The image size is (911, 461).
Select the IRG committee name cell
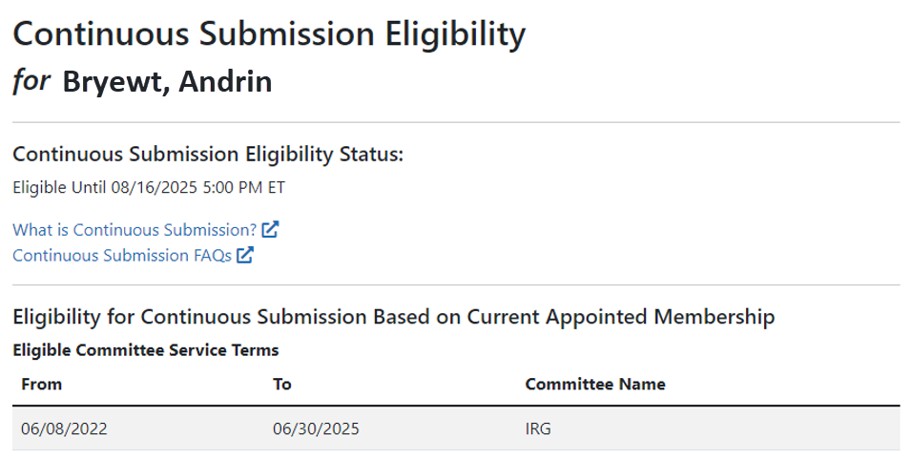point(538,429)
